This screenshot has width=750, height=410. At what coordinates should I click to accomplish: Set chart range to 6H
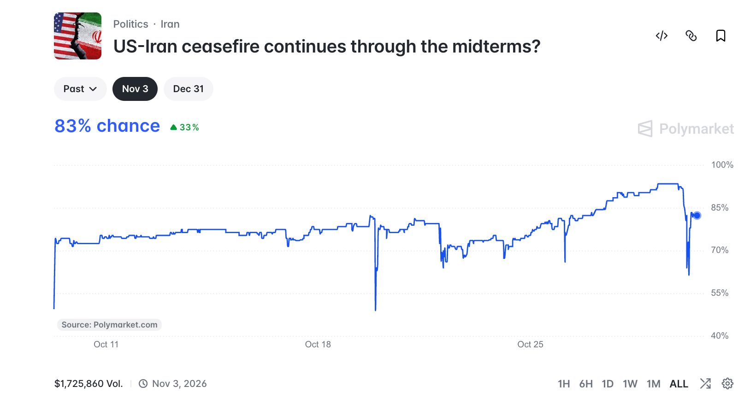coord(586,384)
